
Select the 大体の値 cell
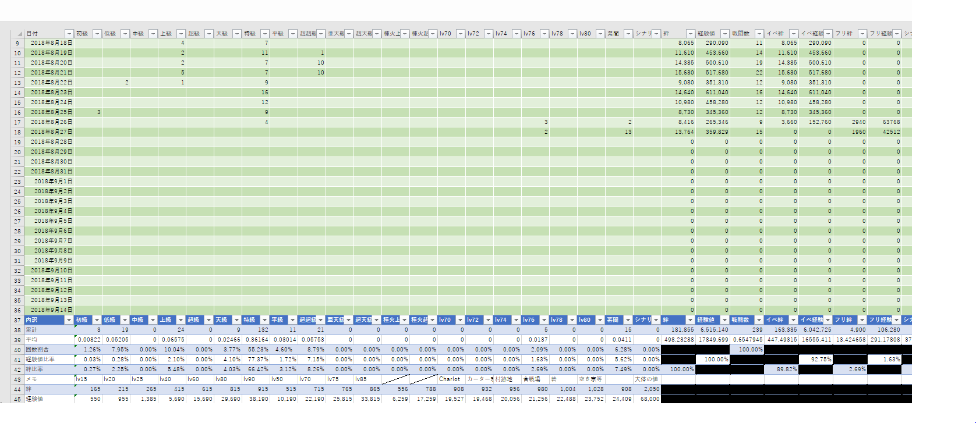(x=646, y=379)
